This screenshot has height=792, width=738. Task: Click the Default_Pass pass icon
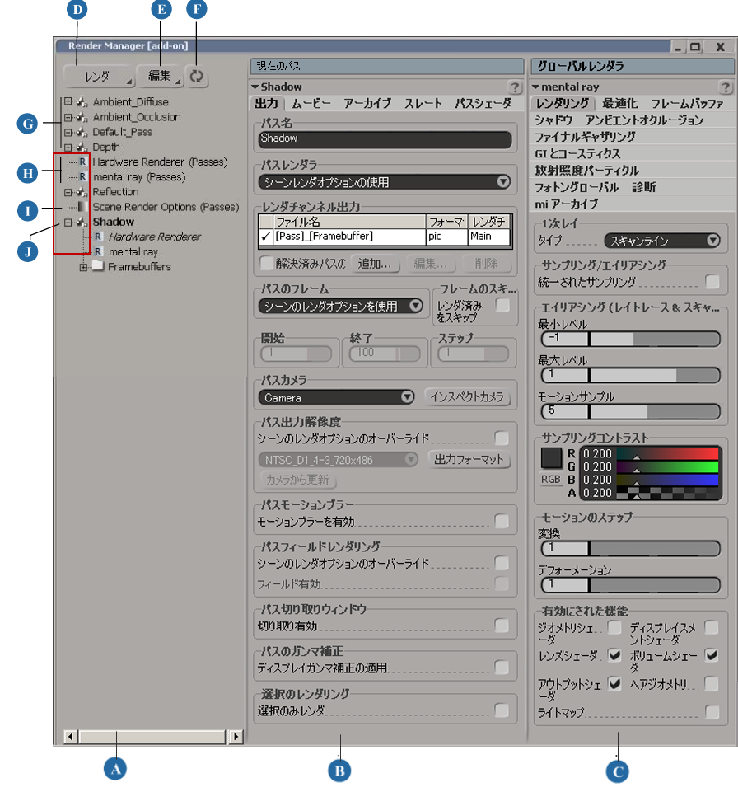[x=82, y=133]
